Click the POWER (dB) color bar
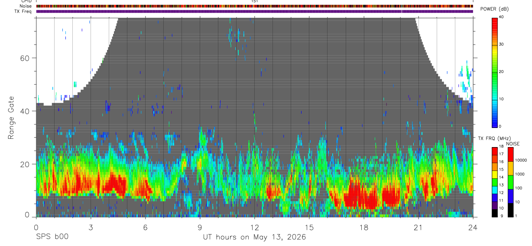 495,72
